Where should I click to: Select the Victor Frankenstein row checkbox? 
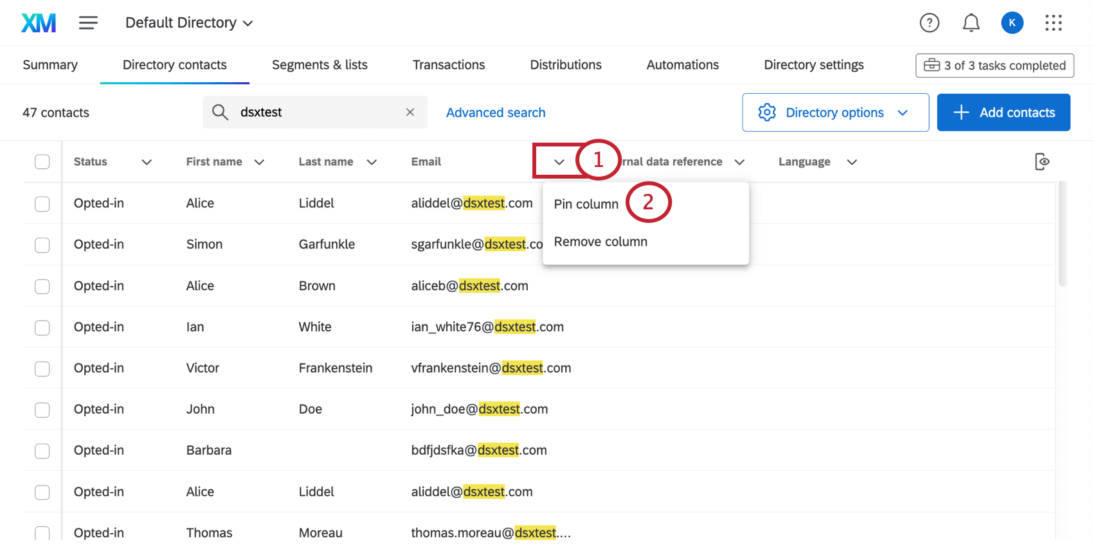pyautogui.click(x=42, y=369)
